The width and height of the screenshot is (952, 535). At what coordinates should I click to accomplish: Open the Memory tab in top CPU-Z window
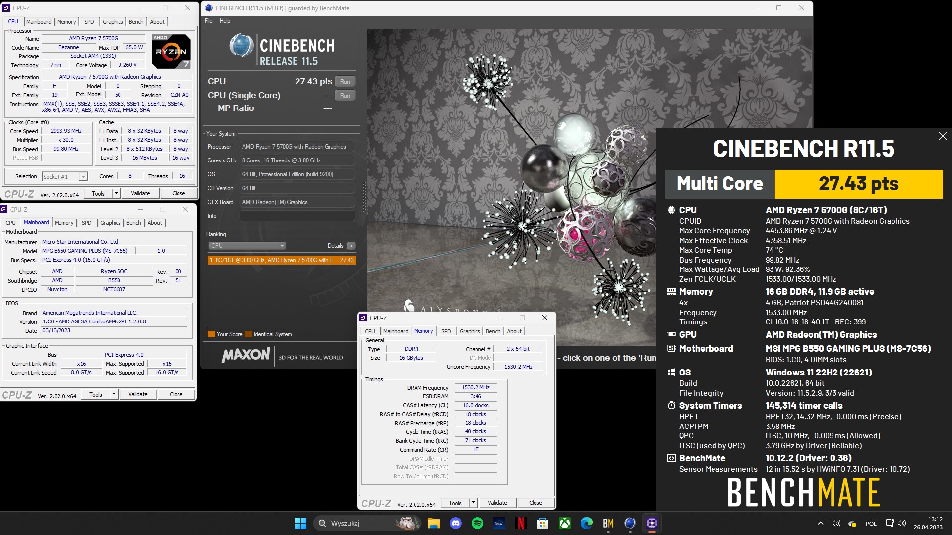[66, 22]
